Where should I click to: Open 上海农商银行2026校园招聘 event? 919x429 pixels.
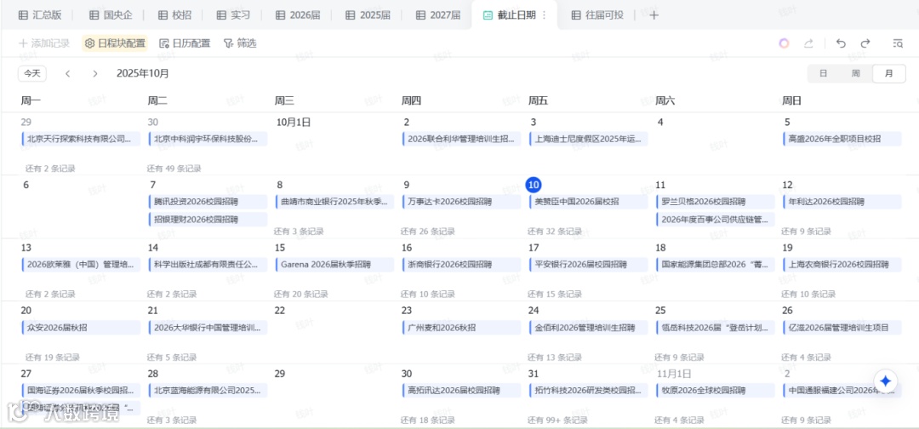click(x=842, y=265)
